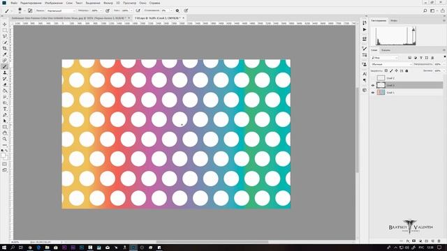This screenshot has height=251, width=447.
Task: Select the Hand tool
Action: (x=5, y=133)
